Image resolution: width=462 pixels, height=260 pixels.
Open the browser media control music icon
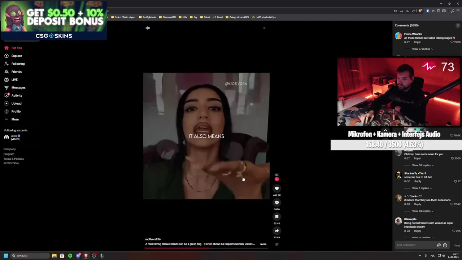coord(453,11)
